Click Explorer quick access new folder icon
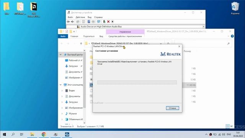The width and height of the screenshot is (245, 138). coord(71,31)
